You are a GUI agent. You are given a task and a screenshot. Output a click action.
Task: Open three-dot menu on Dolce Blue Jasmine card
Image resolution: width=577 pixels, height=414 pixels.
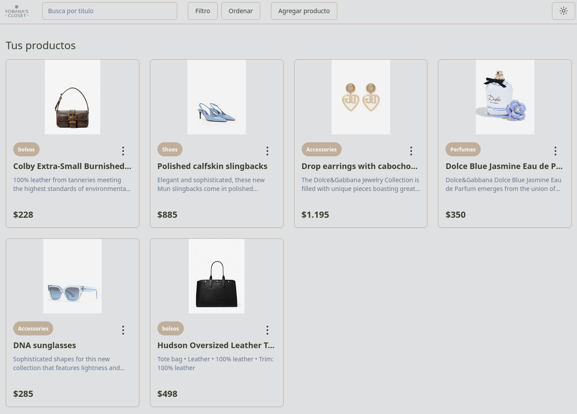pos(555,151)
